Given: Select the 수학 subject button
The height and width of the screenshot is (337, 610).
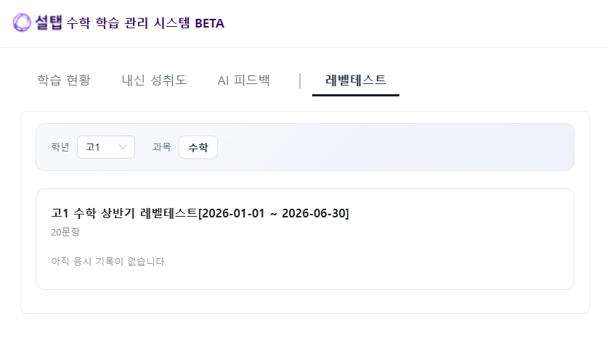Looking at the screenshot, I should pos(198,147).
